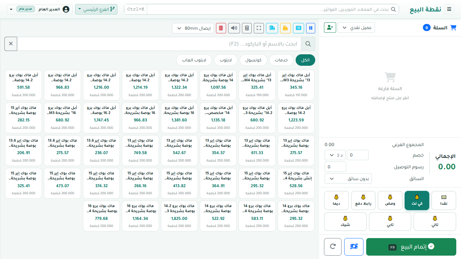Click the empty cart icon in السلة فارغة area
Image resolution: width=461 pixels, height=259 pixels.
[390, 77]
